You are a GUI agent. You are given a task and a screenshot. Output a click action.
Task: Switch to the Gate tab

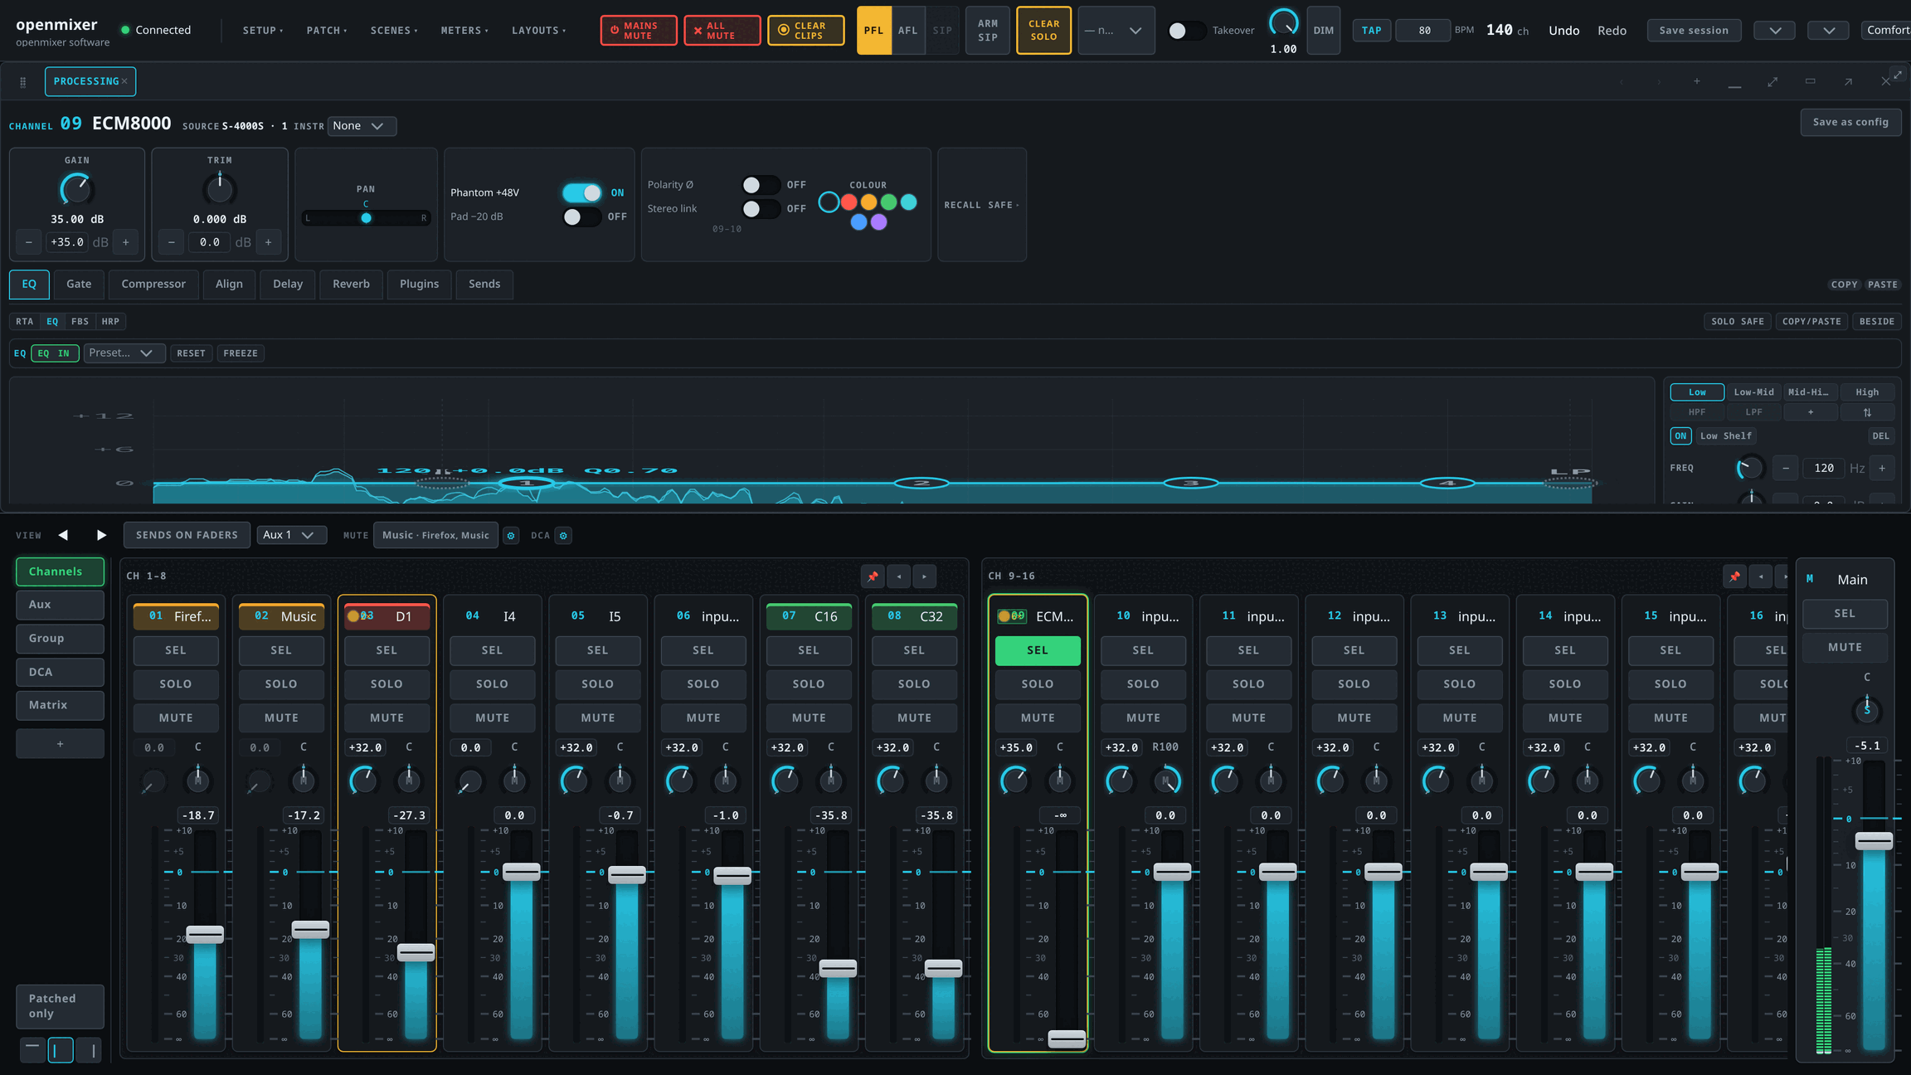point(79,284)
